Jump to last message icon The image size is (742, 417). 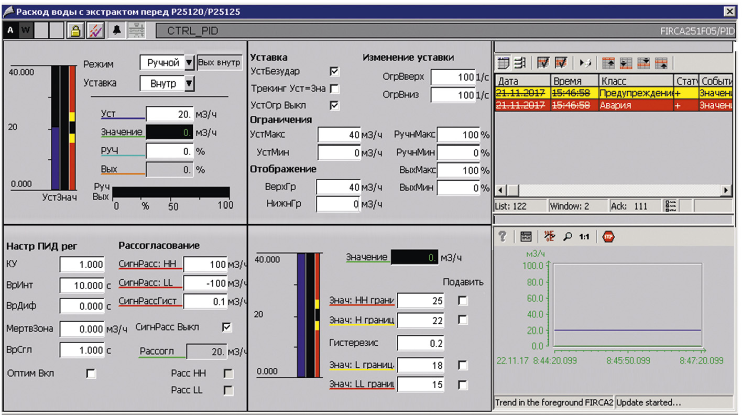626,63
